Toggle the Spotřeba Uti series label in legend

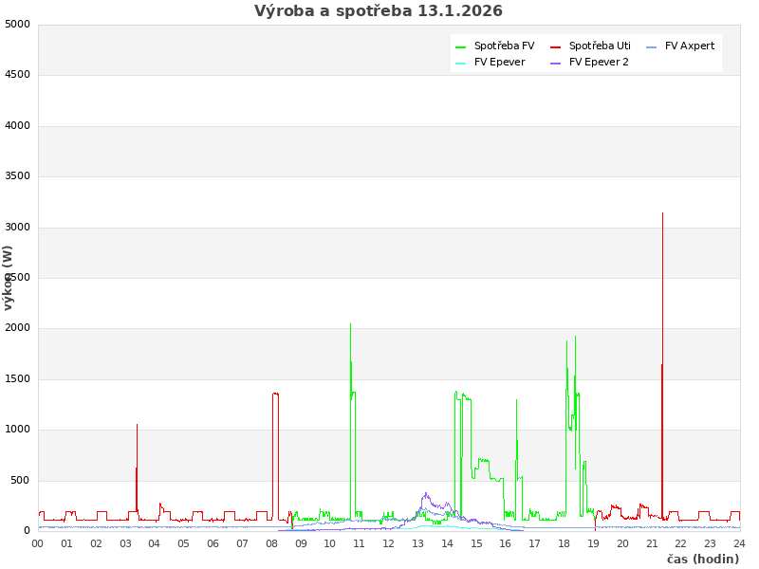(x=600, y=46)
